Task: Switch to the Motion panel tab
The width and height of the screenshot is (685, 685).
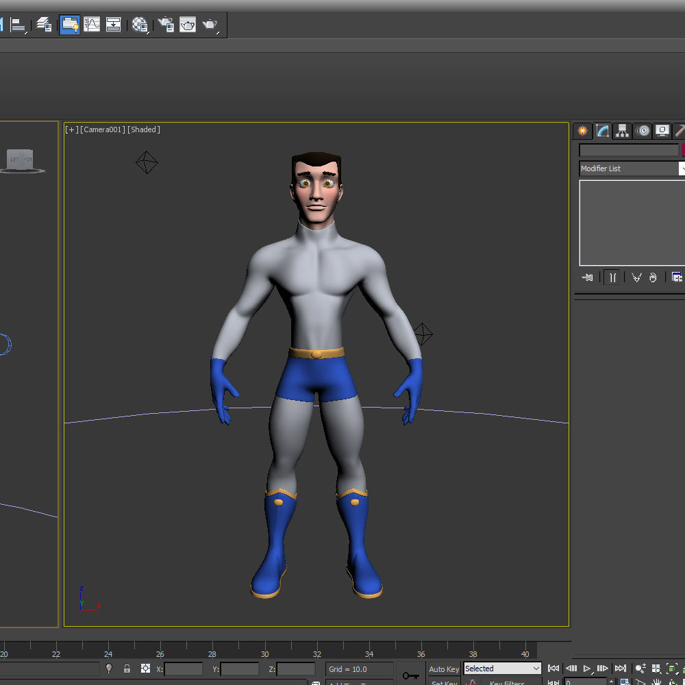Action: click(x=643, y=131)
